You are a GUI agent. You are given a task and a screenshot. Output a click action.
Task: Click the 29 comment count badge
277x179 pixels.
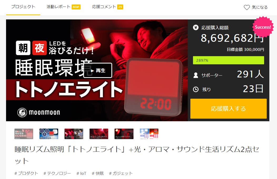point(120,7)
